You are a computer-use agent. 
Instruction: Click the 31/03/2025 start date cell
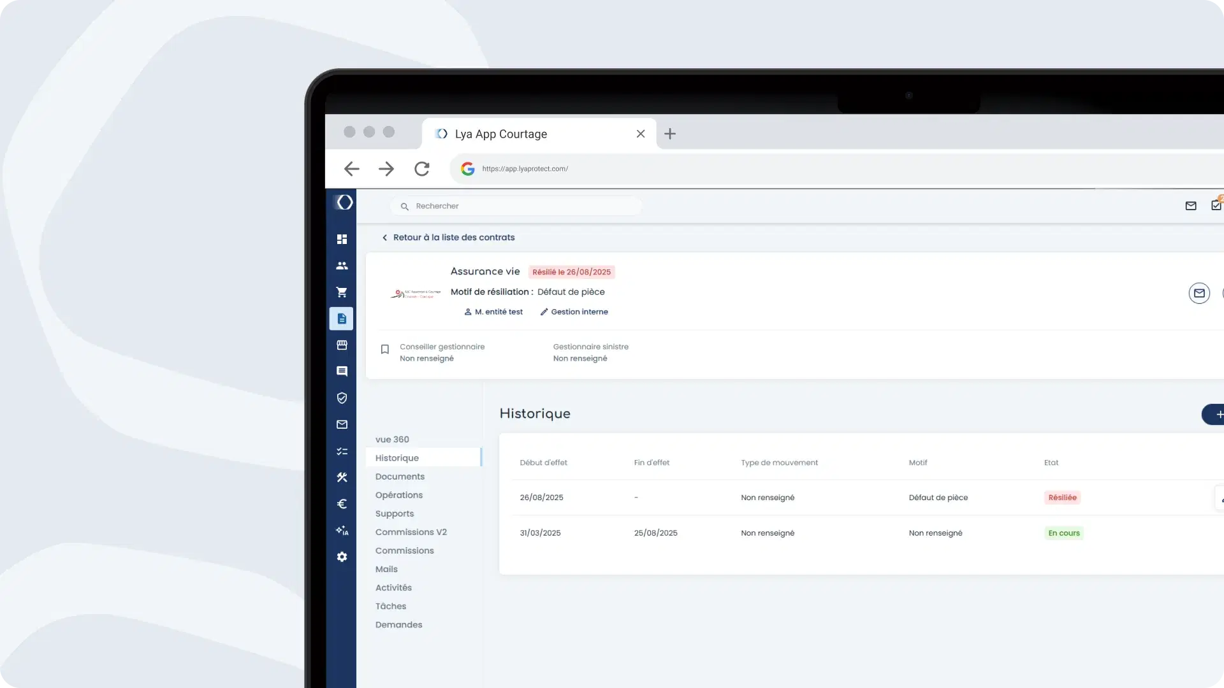[540, 533]
